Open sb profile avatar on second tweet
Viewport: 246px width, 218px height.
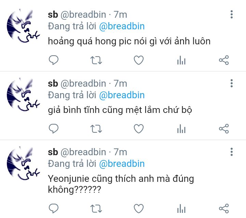pyautogui.click(x=23, y=95)
